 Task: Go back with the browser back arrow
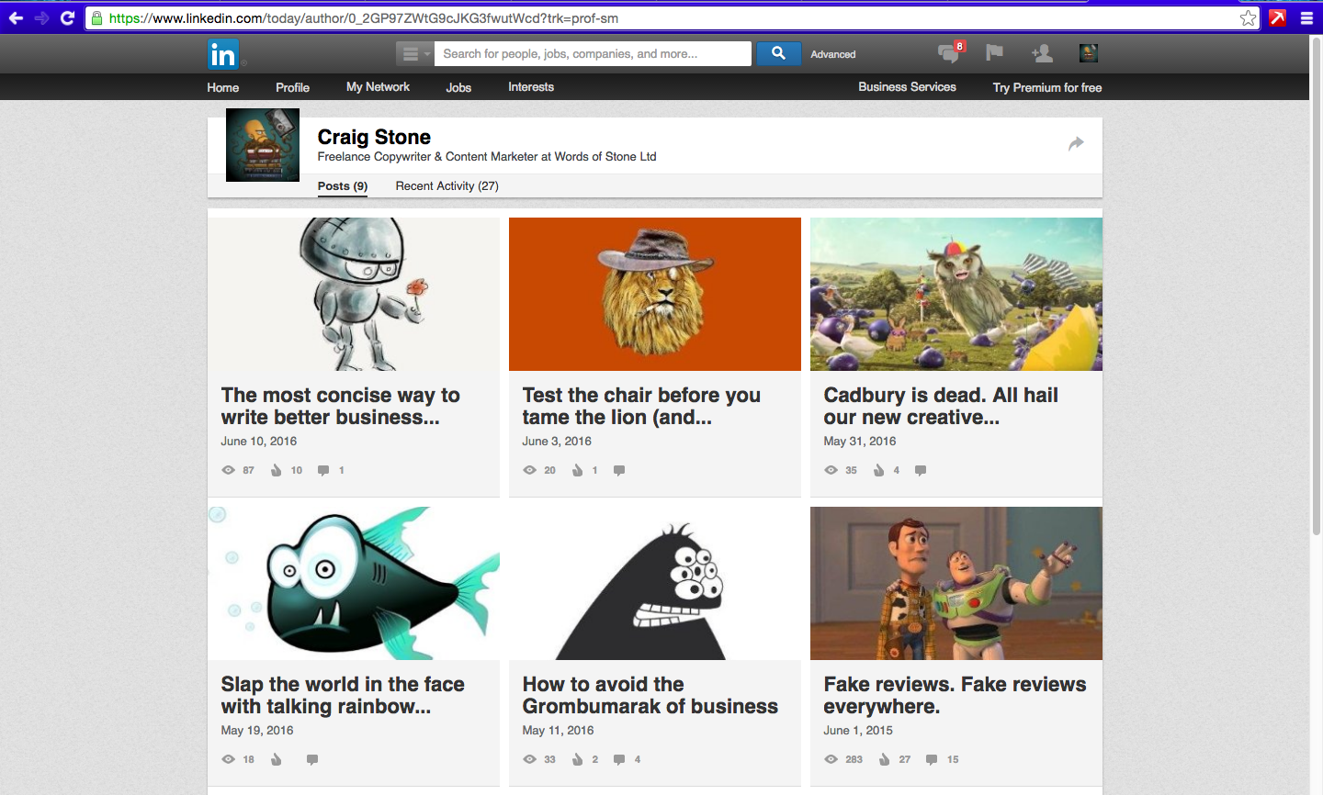[x=16, y=17]
